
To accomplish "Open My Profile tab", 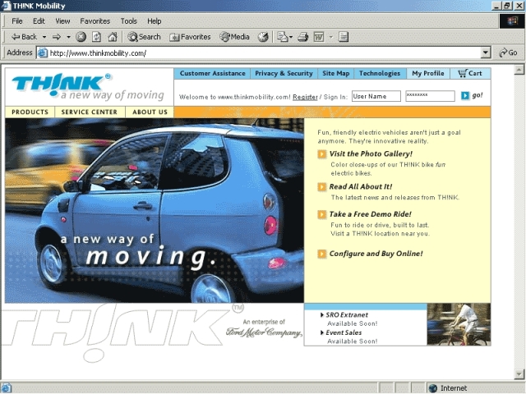I will pos(428,73).
